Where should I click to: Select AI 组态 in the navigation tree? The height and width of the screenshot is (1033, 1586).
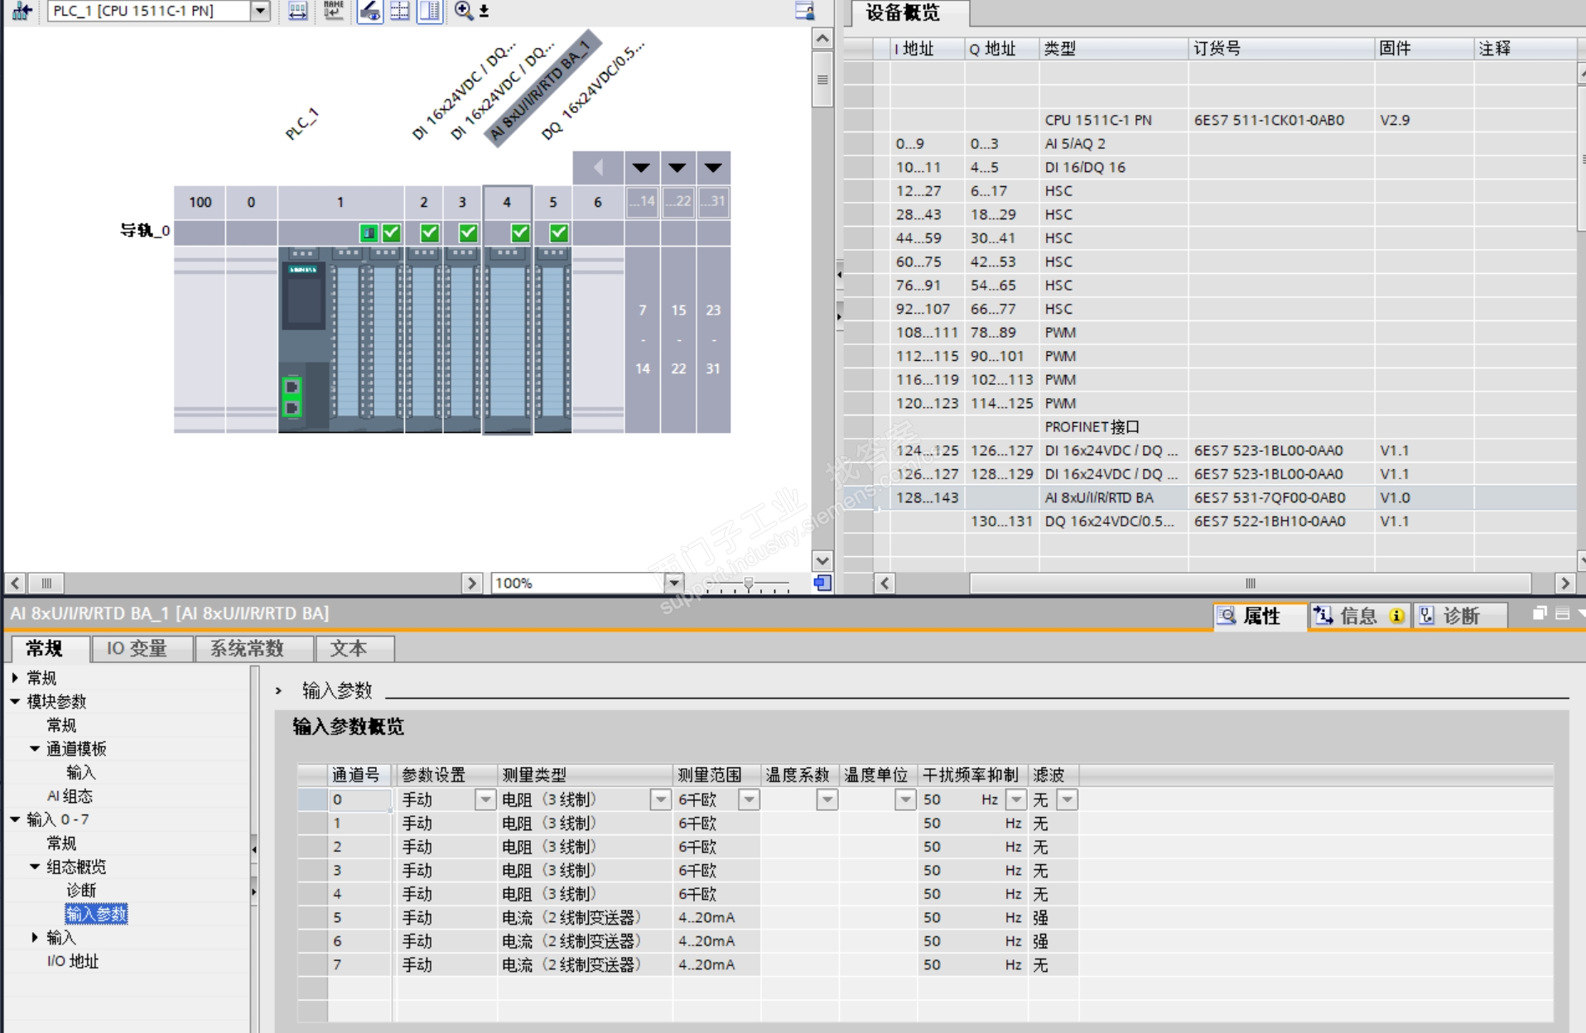[x=70, y=796]
